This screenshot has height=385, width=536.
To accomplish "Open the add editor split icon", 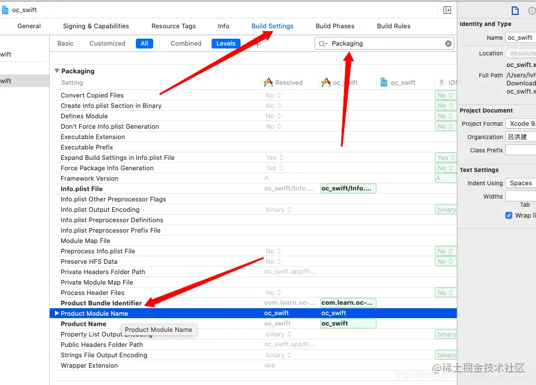I will [447, 10].
